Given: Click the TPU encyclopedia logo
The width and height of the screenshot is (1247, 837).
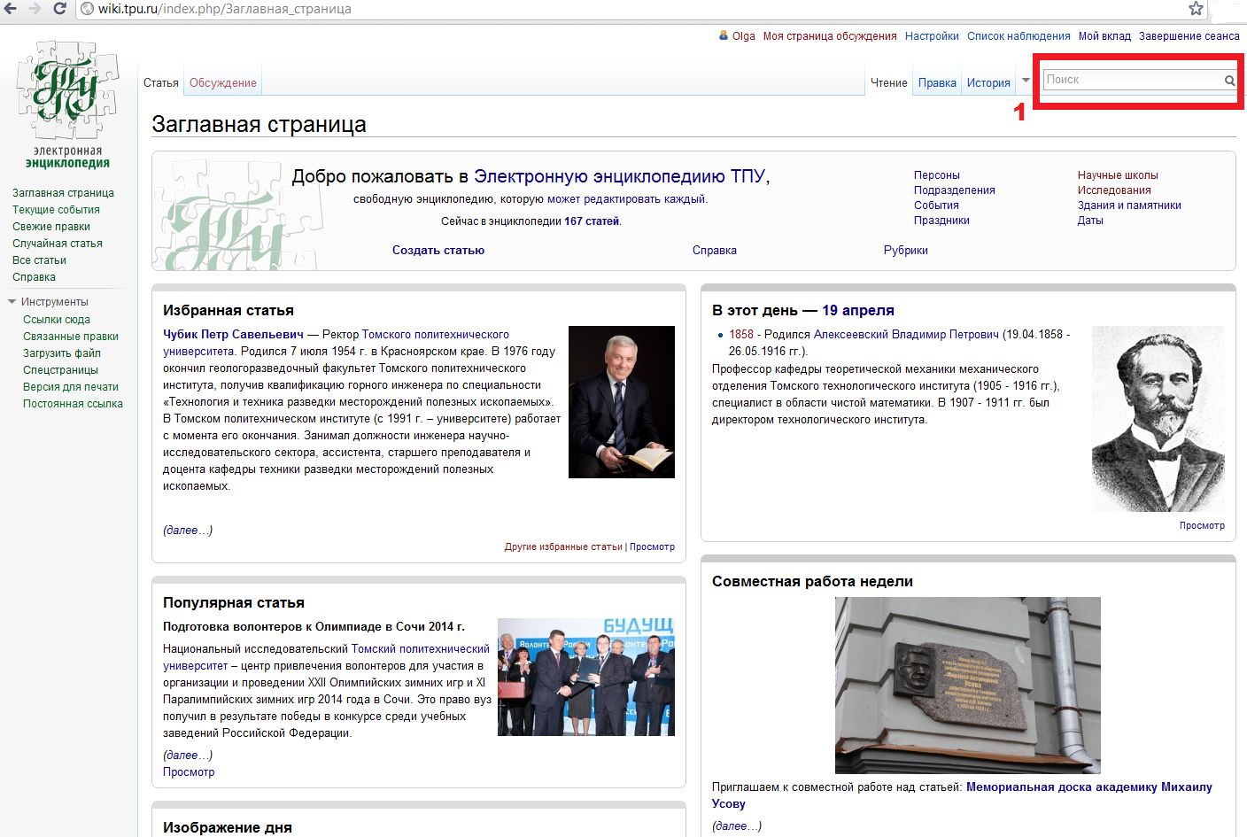Looking at the screenshot, I should 67,105.
